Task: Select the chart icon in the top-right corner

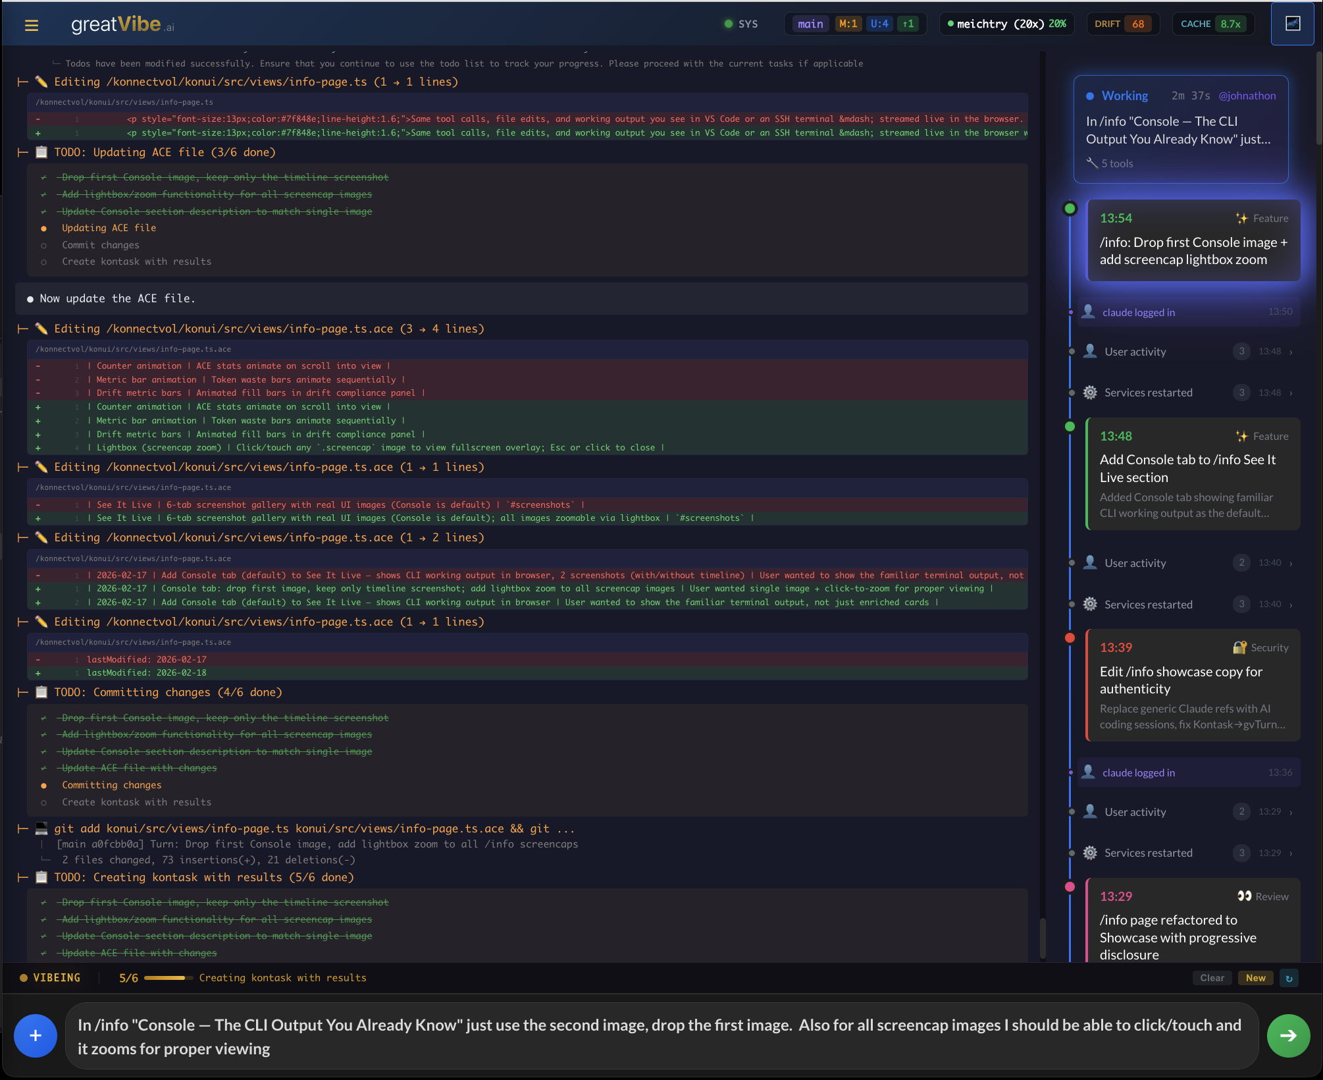Action: click(x=1292, y=23)
